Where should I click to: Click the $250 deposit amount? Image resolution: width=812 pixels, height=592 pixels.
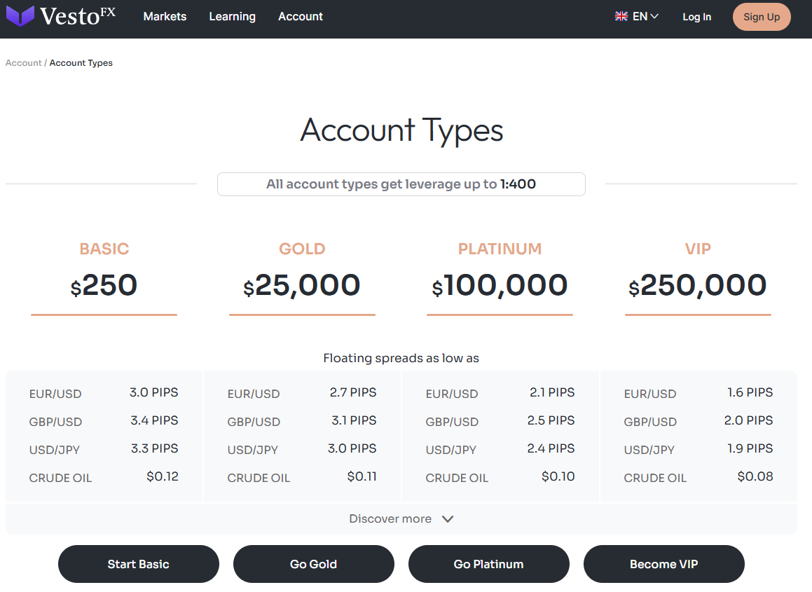(104, 285)
